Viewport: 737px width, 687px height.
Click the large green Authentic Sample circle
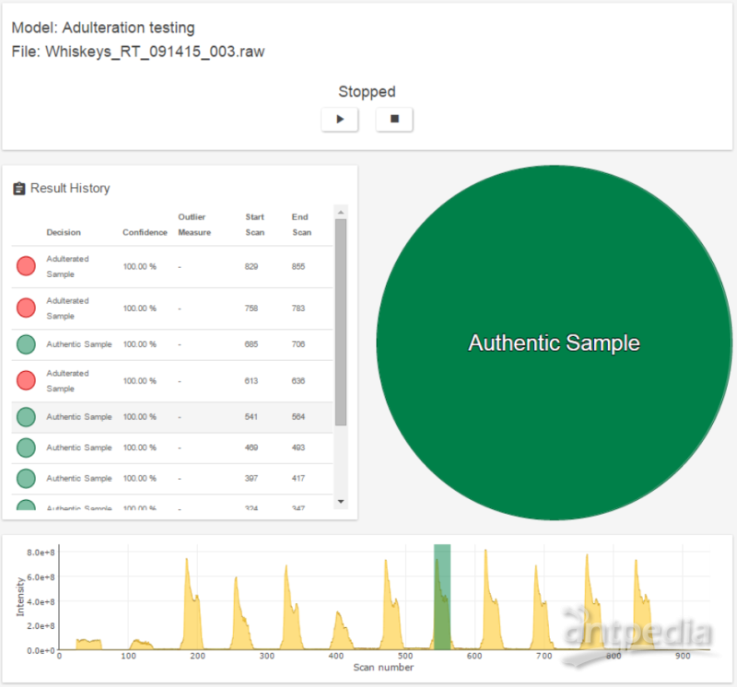[x=554, y=343]
